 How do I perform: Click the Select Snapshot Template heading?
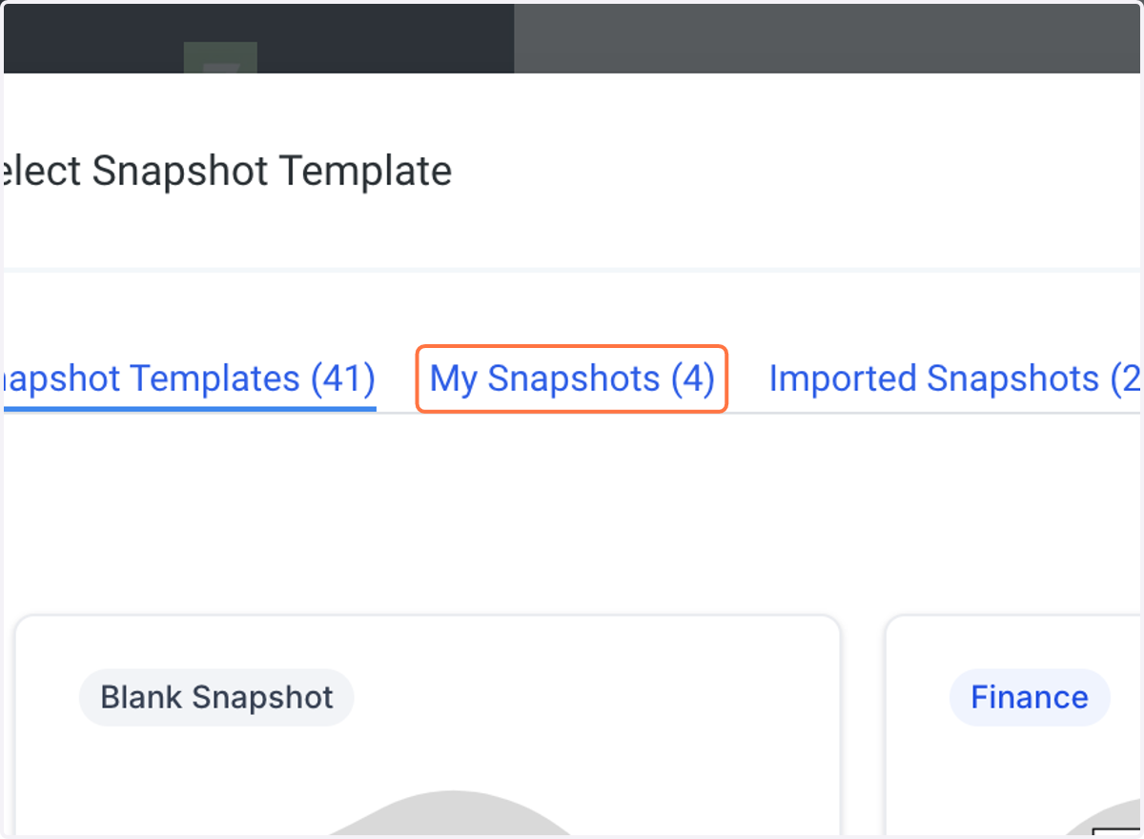[x=228, y=172]
